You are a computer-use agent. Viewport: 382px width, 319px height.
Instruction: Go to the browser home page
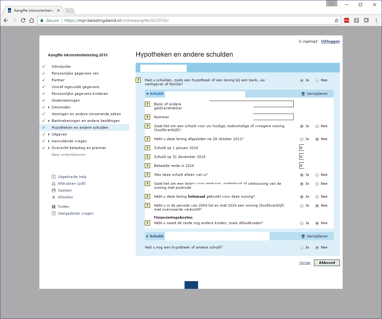pyautogui.click(x=32, y=20)
